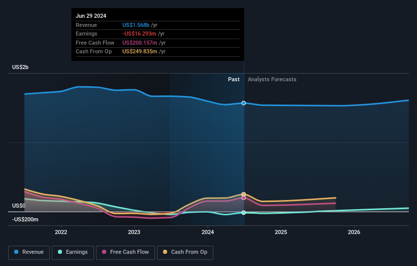Click the 'Past' label on chart

[234, 79]
